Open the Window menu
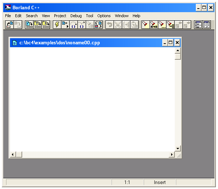The width and height of the screenshot is (218, 189). [122, 16]
